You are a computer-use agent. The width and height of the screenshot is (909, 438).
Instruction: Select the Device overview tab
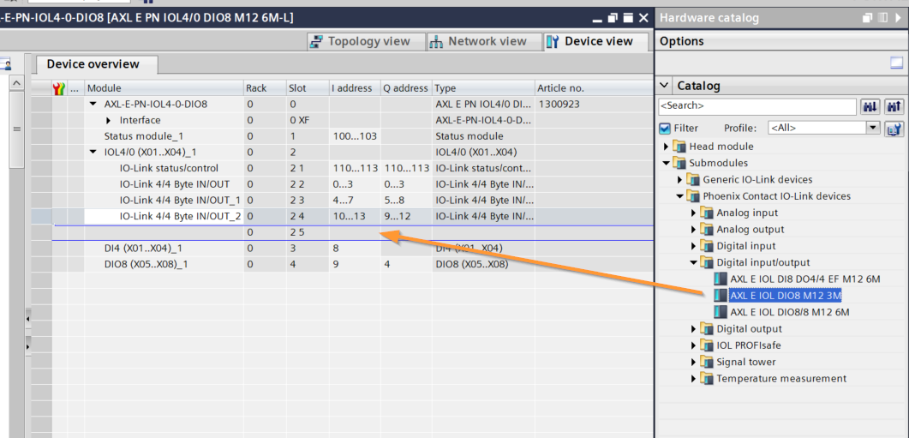92,64
